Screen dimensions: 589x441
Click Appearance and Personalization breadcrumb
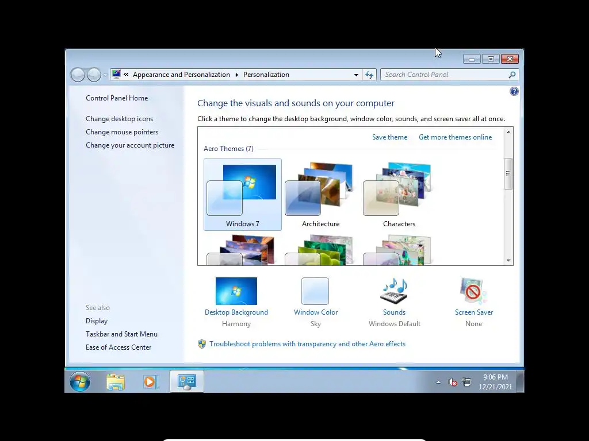point(181,75)
